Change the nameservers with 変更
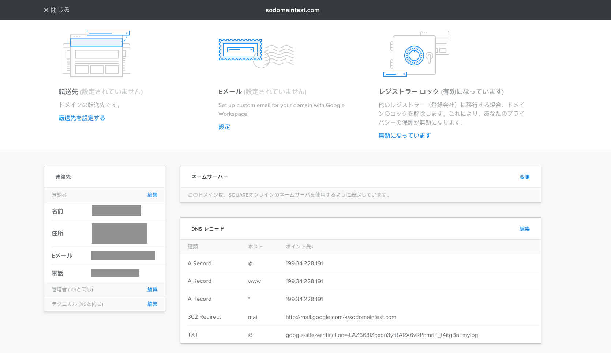This screenshot has width=611, height=353. point(525,177)
